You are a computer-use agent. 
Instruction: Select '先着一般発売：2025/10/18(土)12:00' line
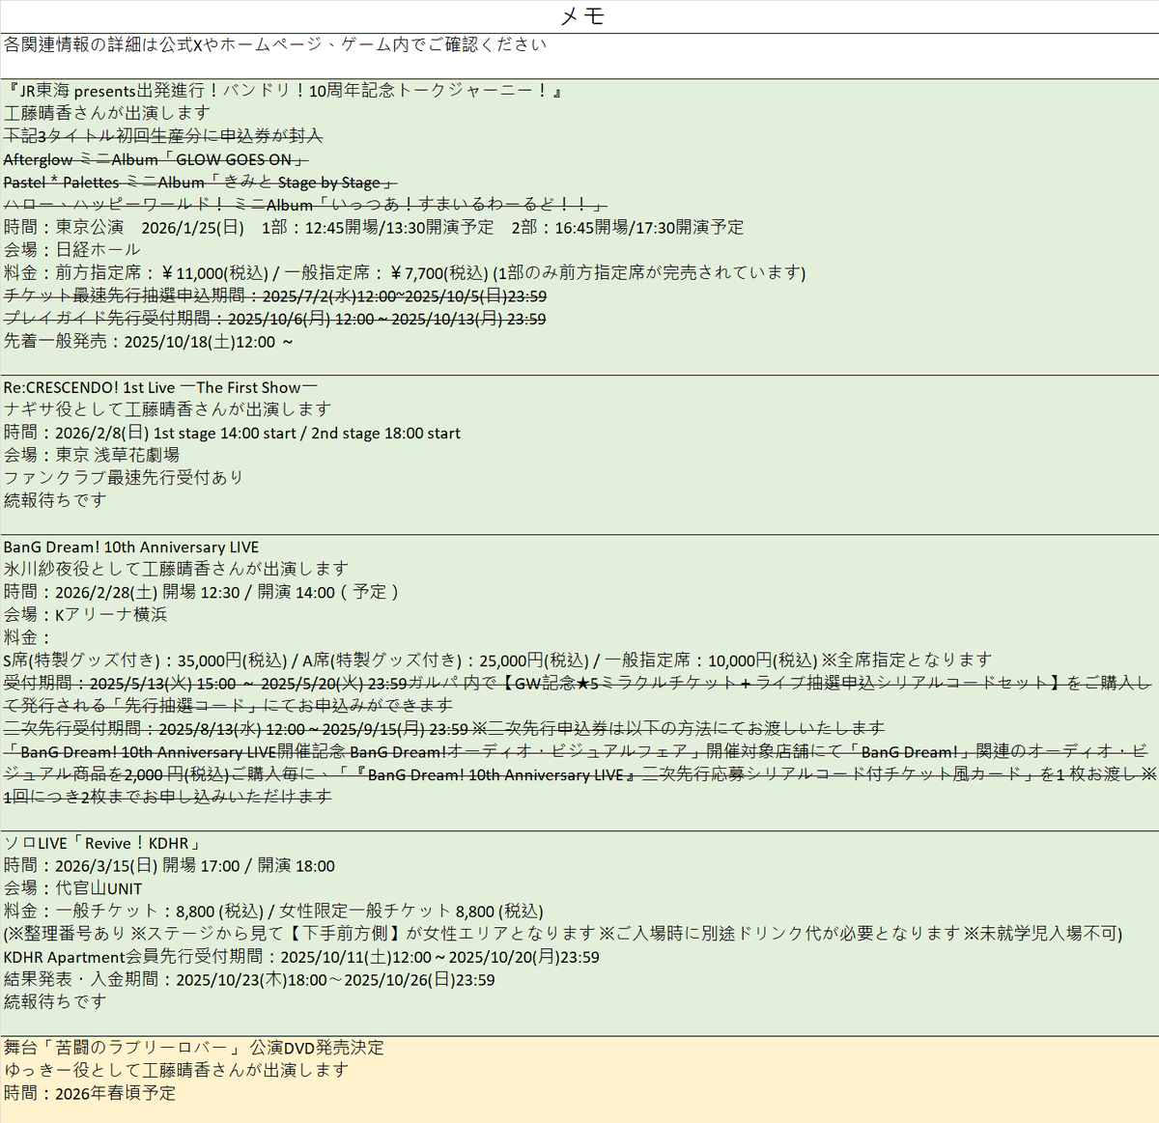coord(149,342)
